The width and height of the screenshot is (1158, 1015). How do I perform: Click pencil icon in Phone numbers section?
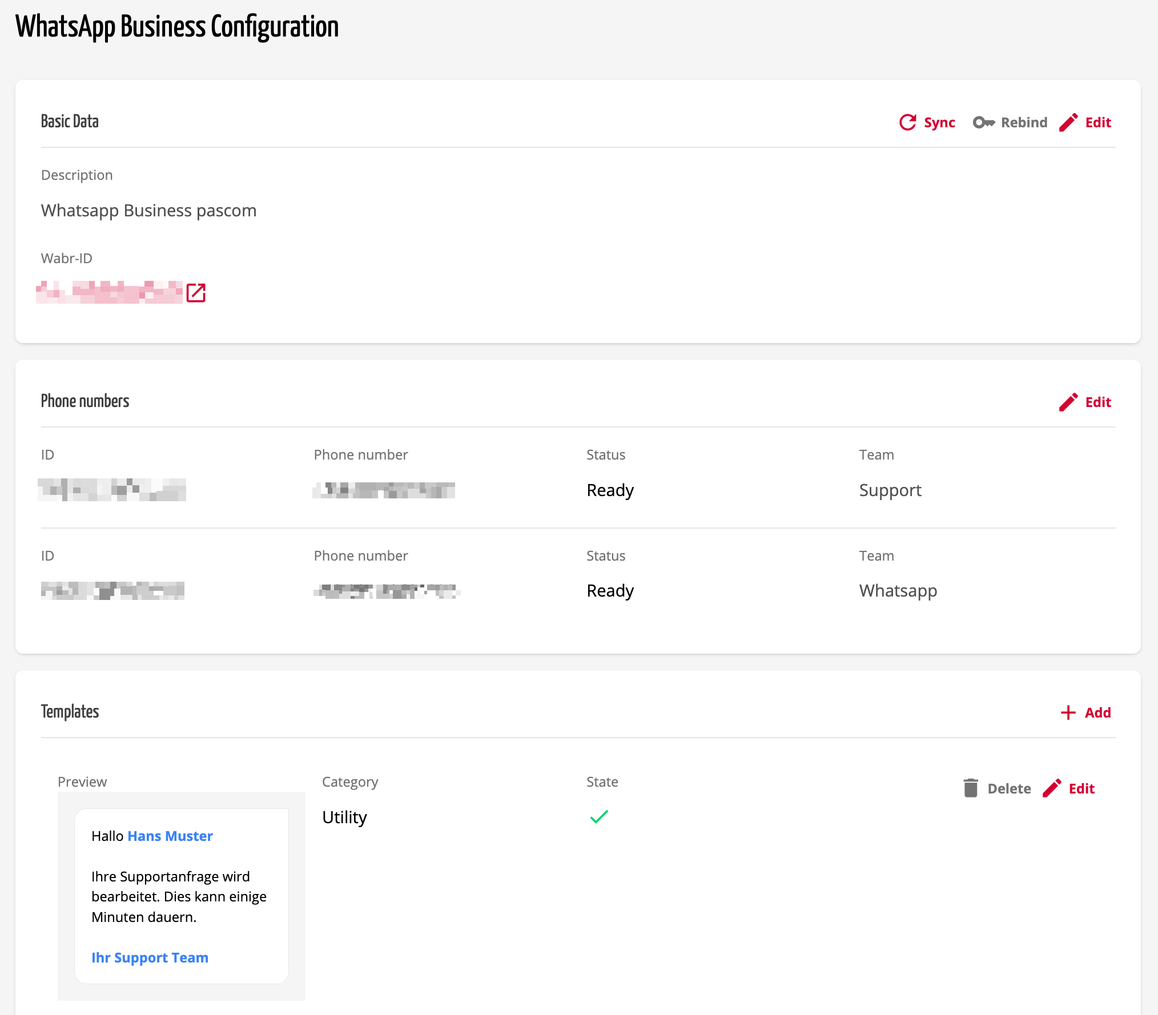click(1068, 402)
